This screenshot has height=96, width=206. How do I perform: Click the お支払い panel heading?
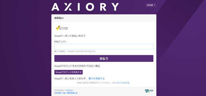tap(59, 18)
